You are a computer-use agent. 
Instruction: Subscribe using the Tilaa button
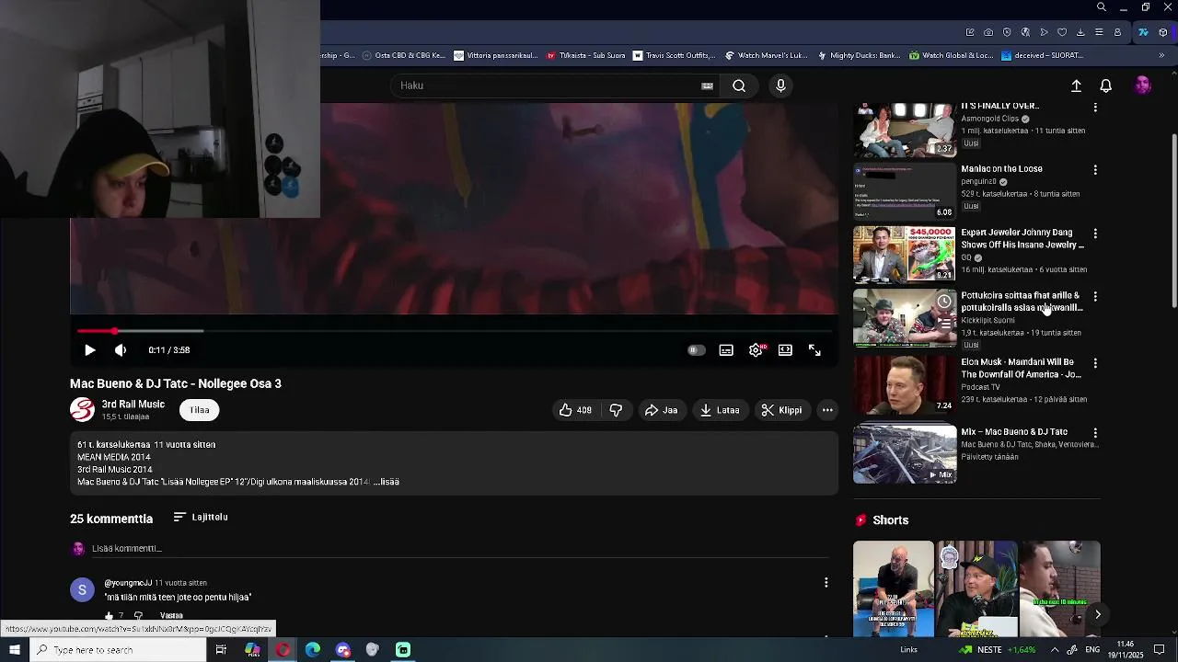tap(200, 410)
